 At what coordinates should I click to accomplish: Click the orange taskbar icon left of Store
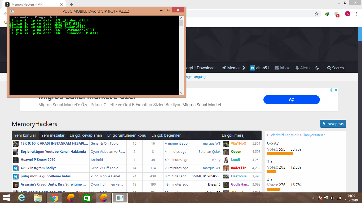coord(71,198)
